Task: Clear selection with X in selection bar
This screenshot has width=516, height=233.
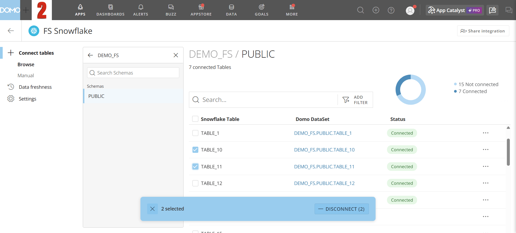Action: (152, 209)
